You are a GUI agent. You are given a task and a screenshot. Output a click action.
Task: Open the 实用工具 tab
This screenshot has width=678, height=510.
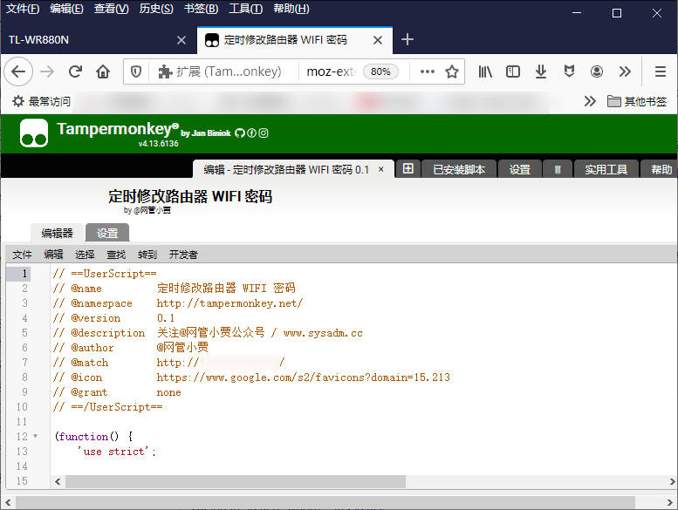click(x=606, y=169)
